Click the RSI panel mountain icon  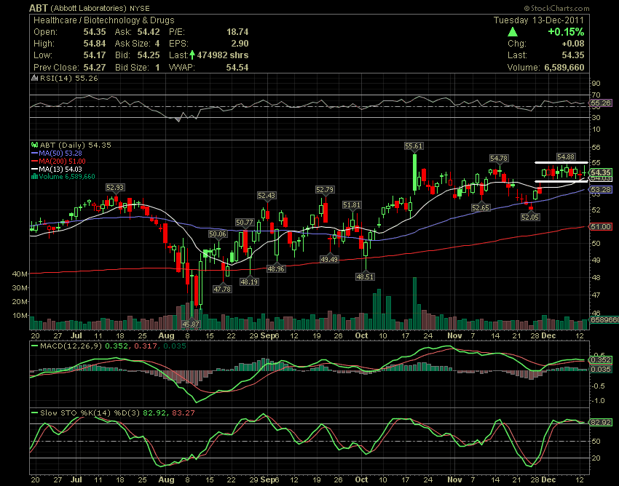point(35,78)
